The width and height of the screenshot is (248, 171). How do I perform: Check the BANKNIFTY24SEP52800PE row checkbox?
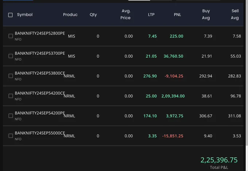pyautogui.click(x=11, y=36)
